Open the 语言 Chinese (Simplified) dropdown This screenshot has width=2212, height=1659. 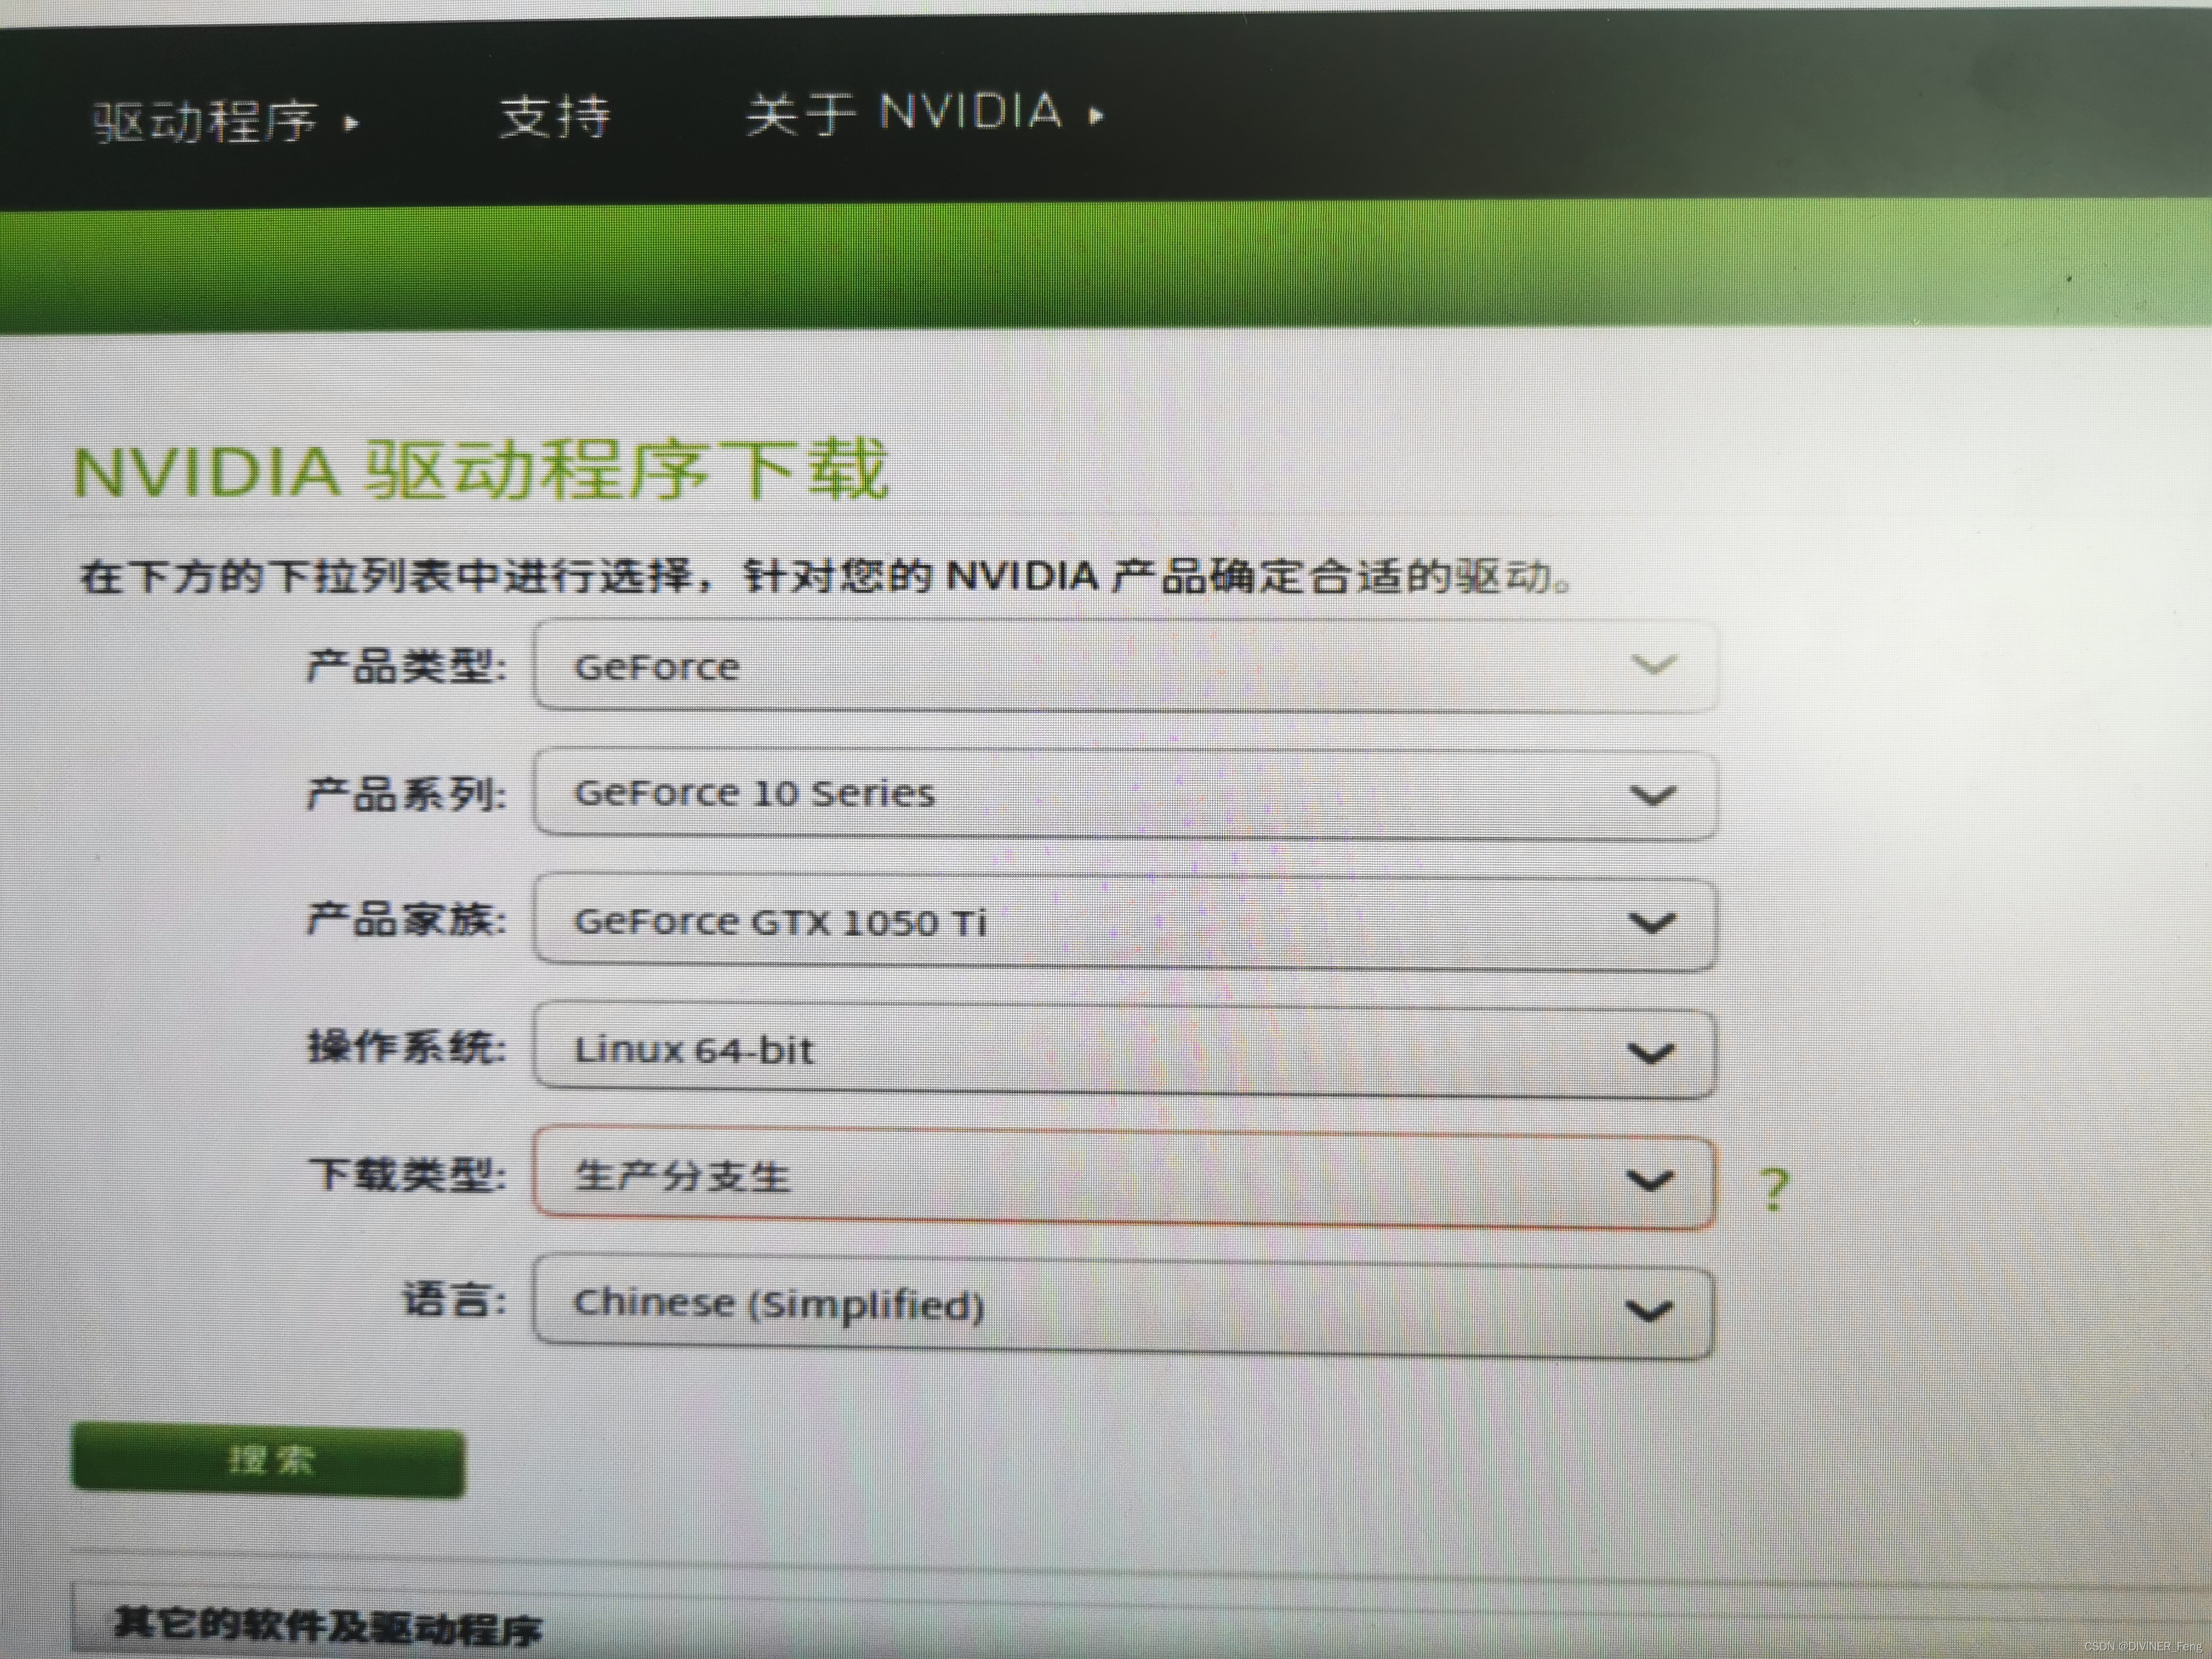pos(1124,1306)
